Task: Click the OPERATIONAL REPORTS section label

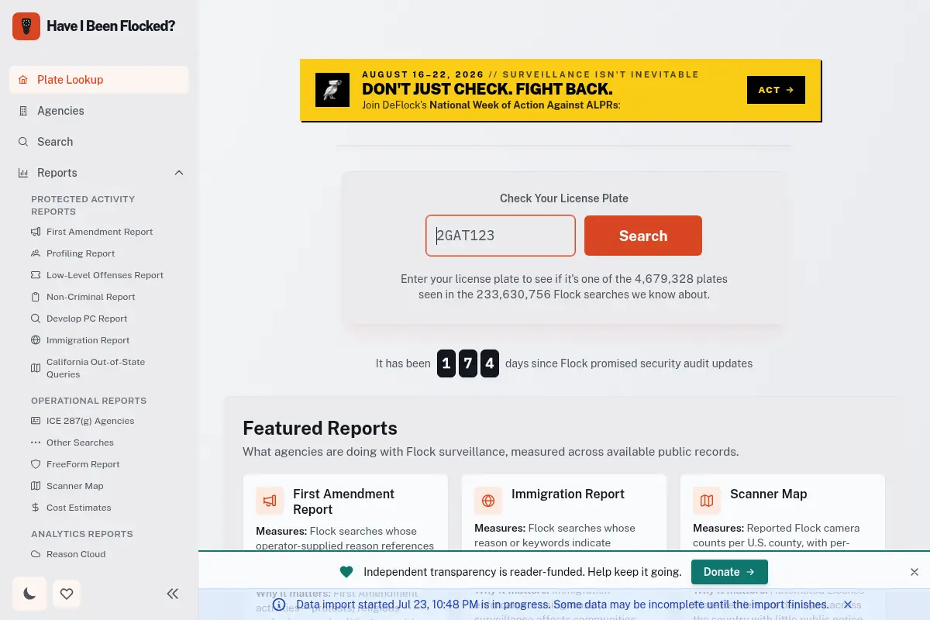Action: coord(88,401)
